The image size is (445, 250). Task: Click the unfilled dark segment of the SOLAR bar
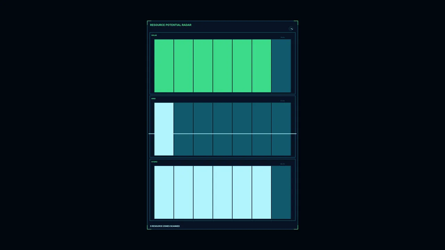[281, 66]
